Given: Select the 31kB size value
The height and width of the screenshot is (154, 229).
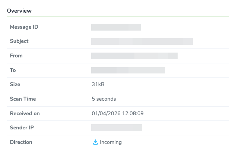Looking at the screenshot, I should (98, 84).
